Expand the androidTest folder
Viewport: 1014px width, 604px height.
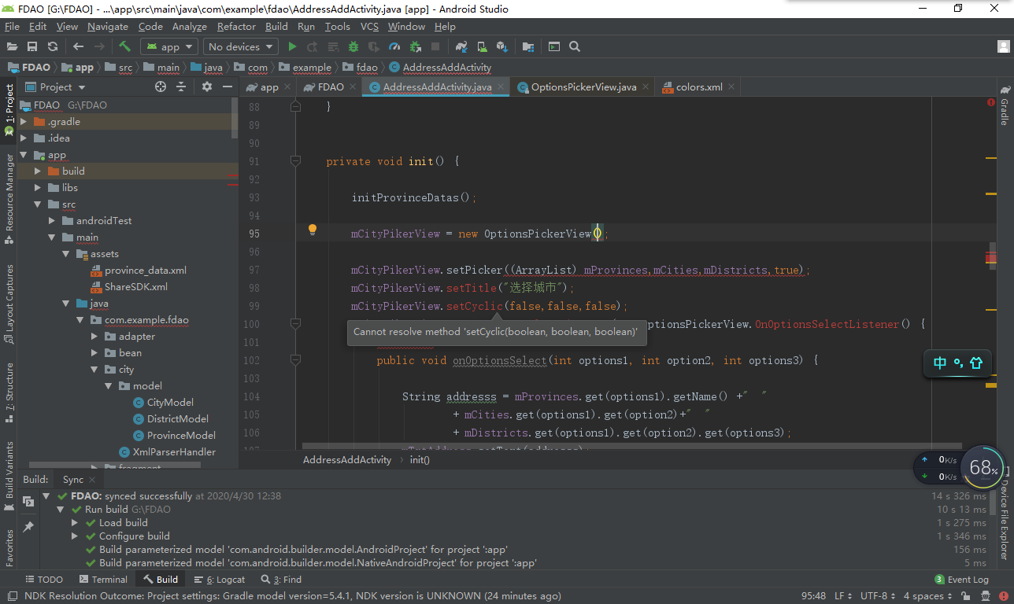click(x=52, y=221)
